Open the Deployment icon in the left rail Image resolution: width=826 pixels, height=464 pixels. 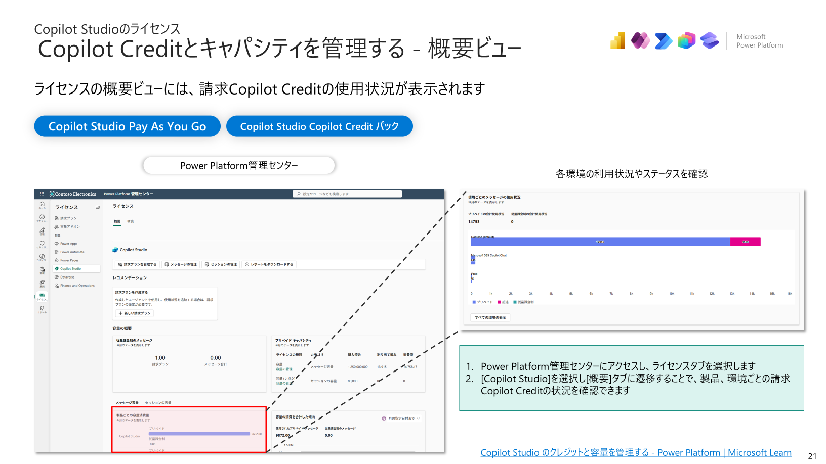(x=42, y=283)
